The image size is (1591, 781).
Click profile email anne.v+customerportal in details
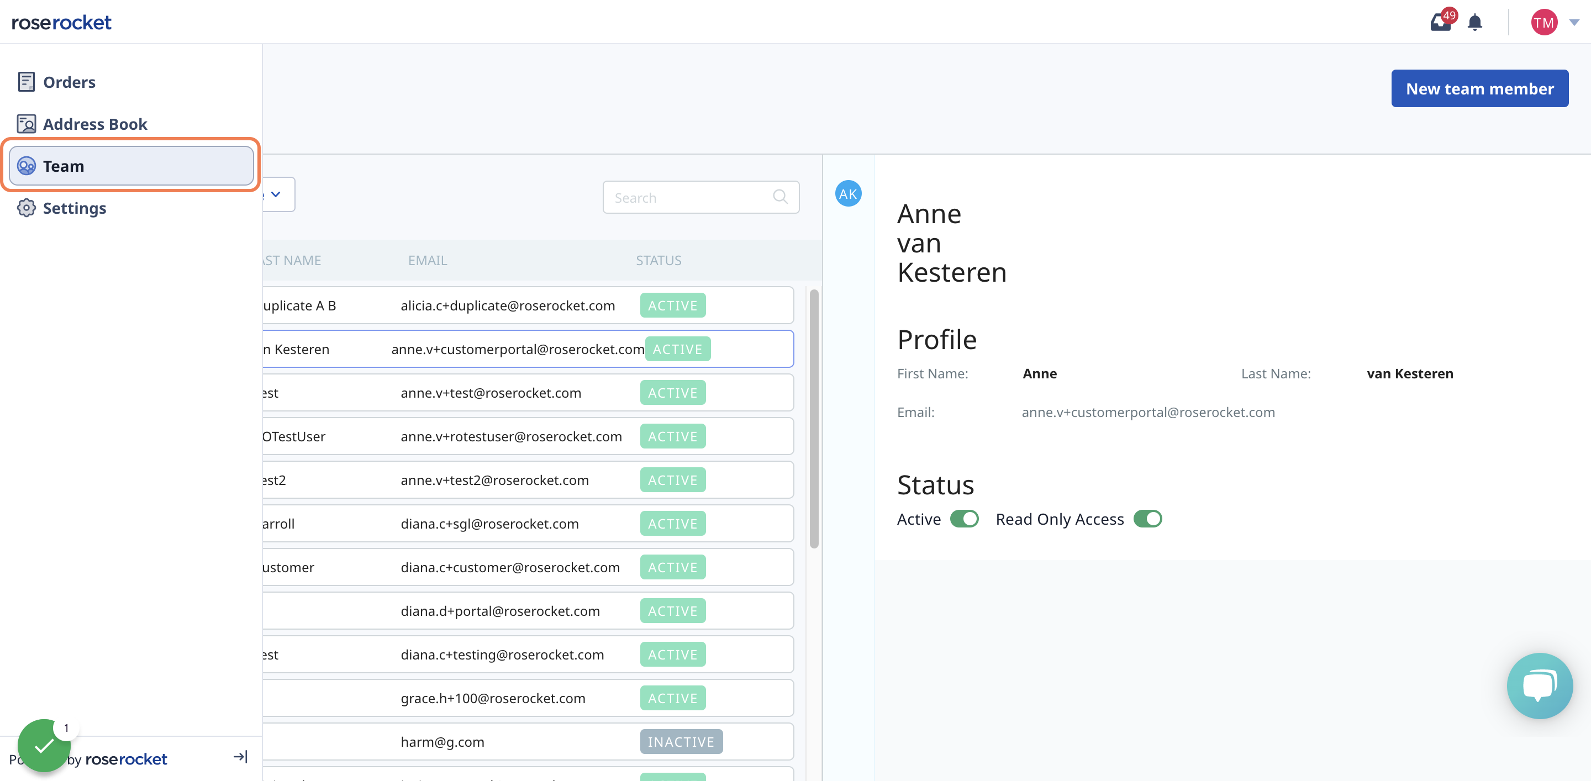tap(1147, 412)
